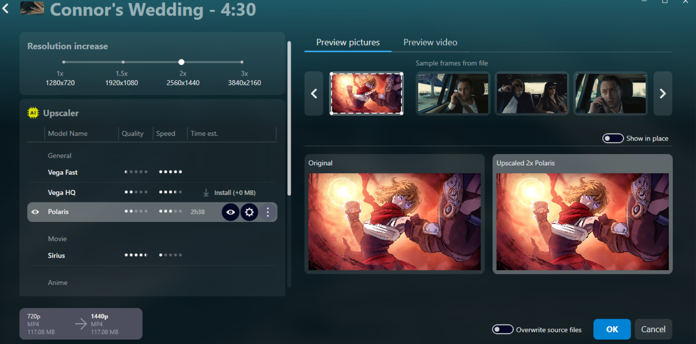Click the Original preview image
696x344 pixels.
(394, 222)
